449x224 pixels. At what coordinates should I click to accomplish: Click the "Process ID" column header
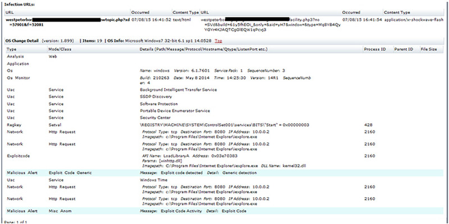(x=375, y=49)
